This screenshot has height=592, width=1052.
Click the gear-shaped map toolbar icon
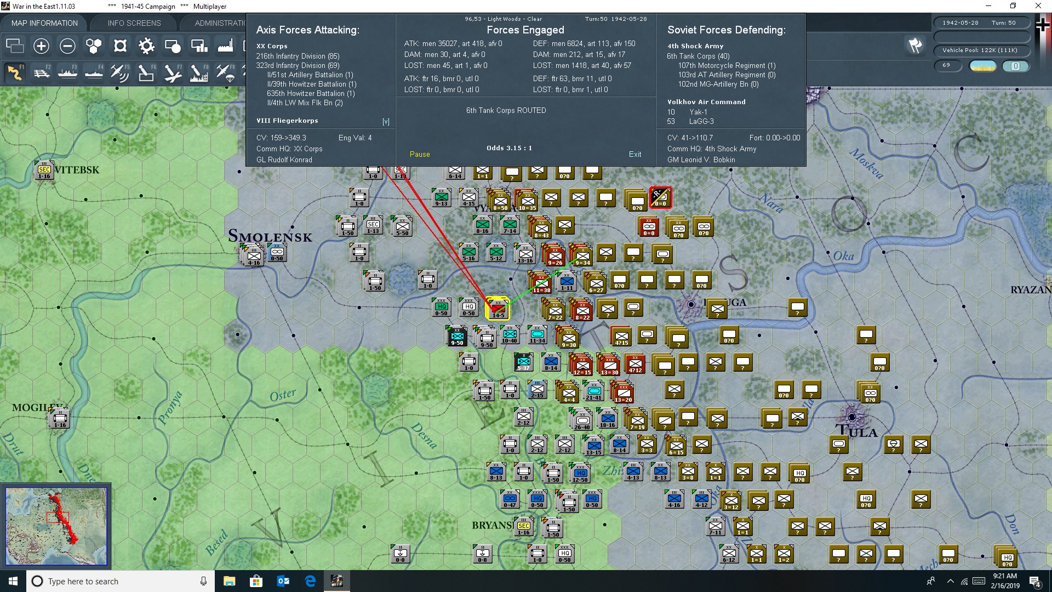tap(146, 46)
